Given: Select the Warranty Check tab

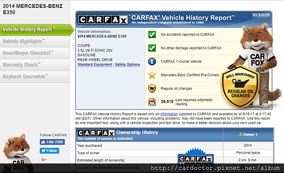Looking at the screenshot, I should 35,65.
